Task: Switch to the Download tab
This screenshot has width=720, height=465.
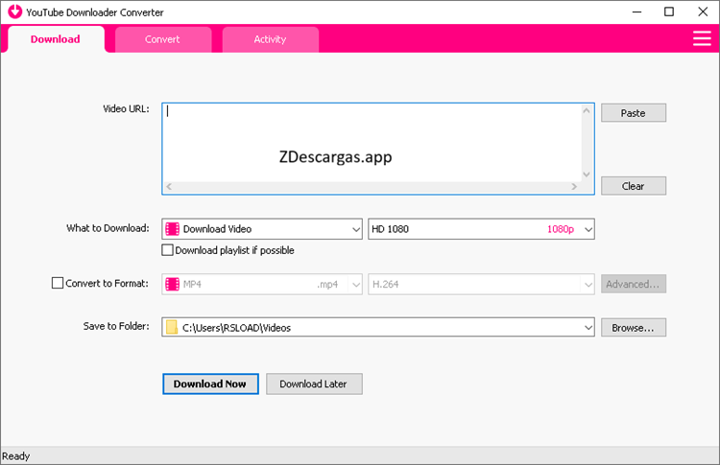Action: pyautogui.click(x=56, y=39)
